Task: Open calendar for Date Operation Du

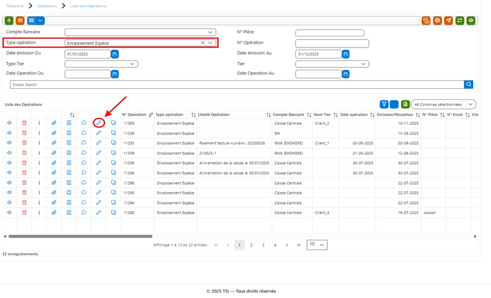Action: (x=115, y=74)
